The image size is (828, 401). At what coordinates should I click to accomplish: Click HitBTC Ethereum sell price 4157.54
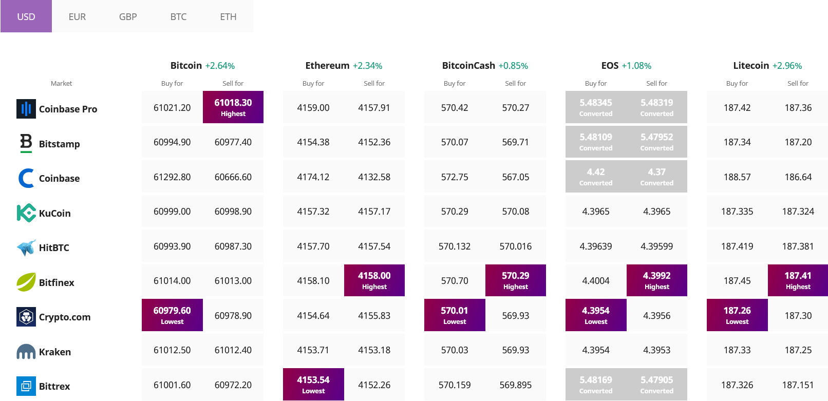374,246
